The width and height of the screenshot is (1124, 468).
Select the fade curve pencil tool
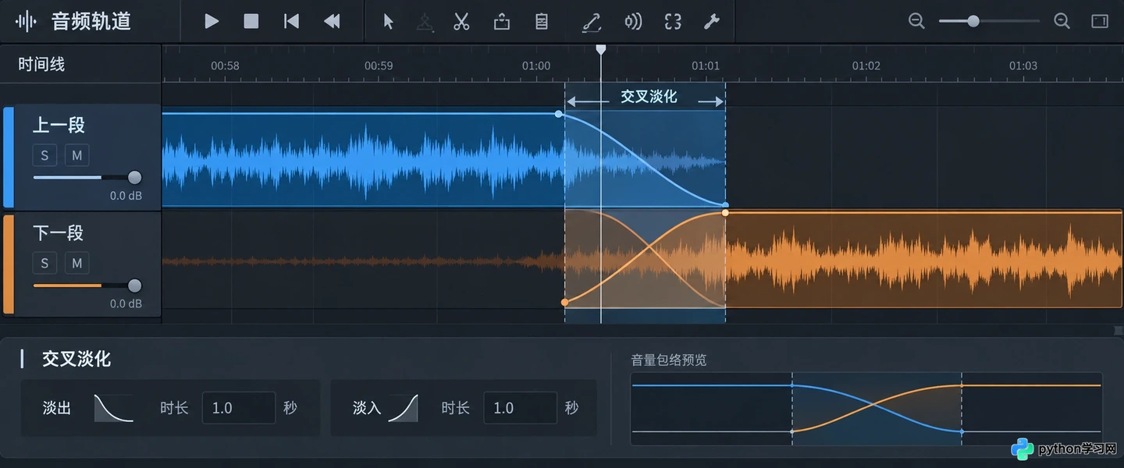pyautogui.click(x=592, y=22)
